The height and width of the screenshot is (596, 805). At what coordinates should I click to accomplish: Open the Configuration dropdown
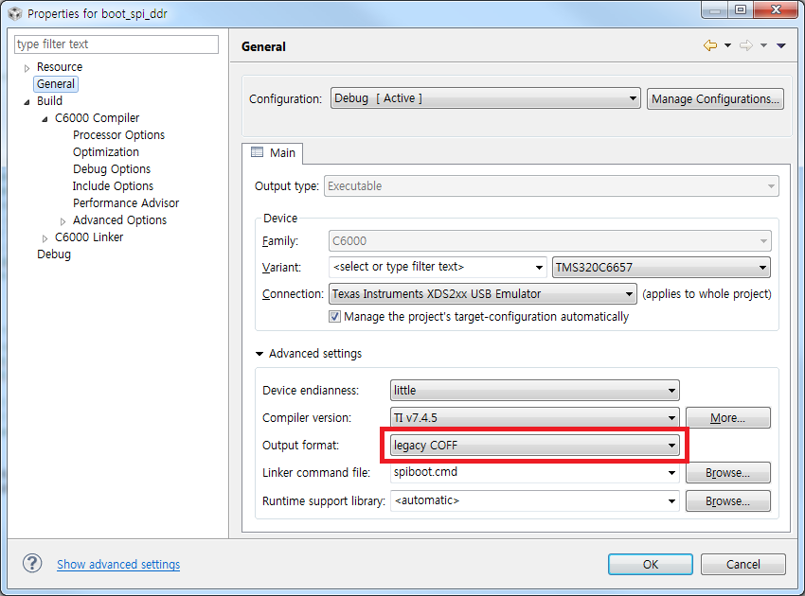485,98
